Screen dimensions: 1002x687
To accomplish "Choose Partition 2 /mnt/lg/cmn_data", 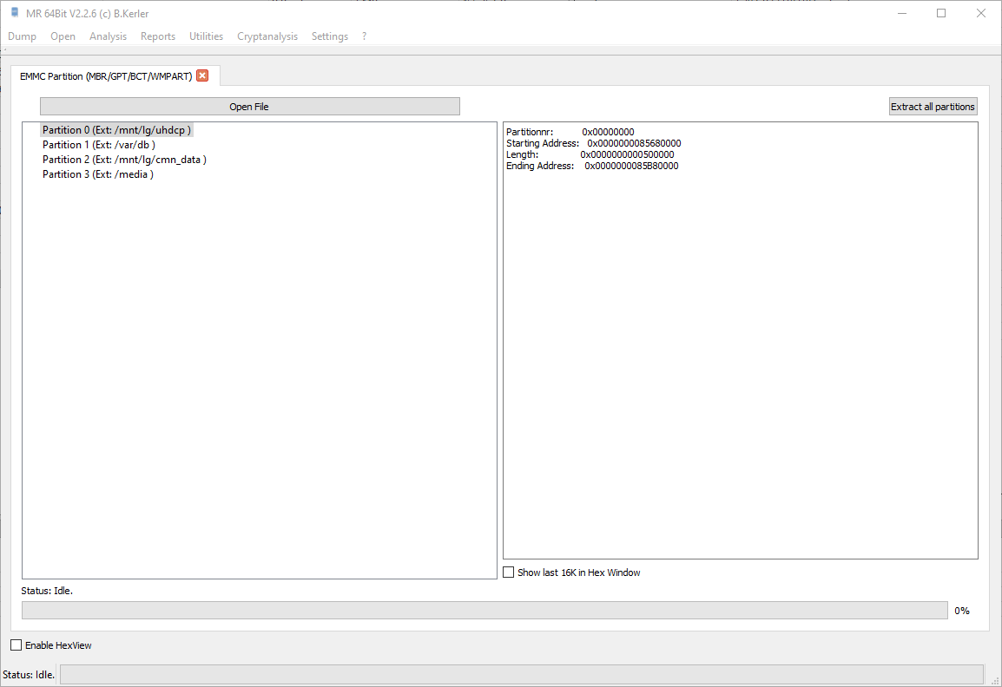I will tap(124, 160).
